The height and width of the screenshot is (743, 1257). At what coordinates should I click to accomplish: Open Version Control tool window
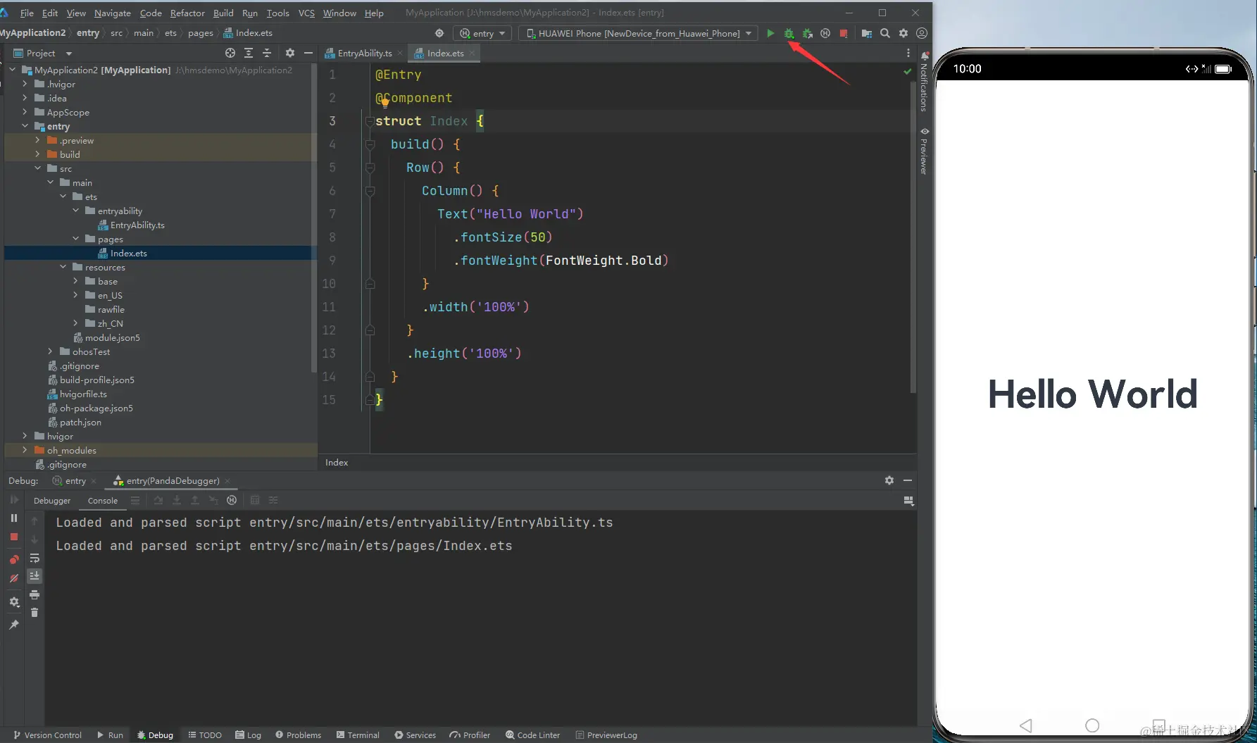tap(47, 735)
